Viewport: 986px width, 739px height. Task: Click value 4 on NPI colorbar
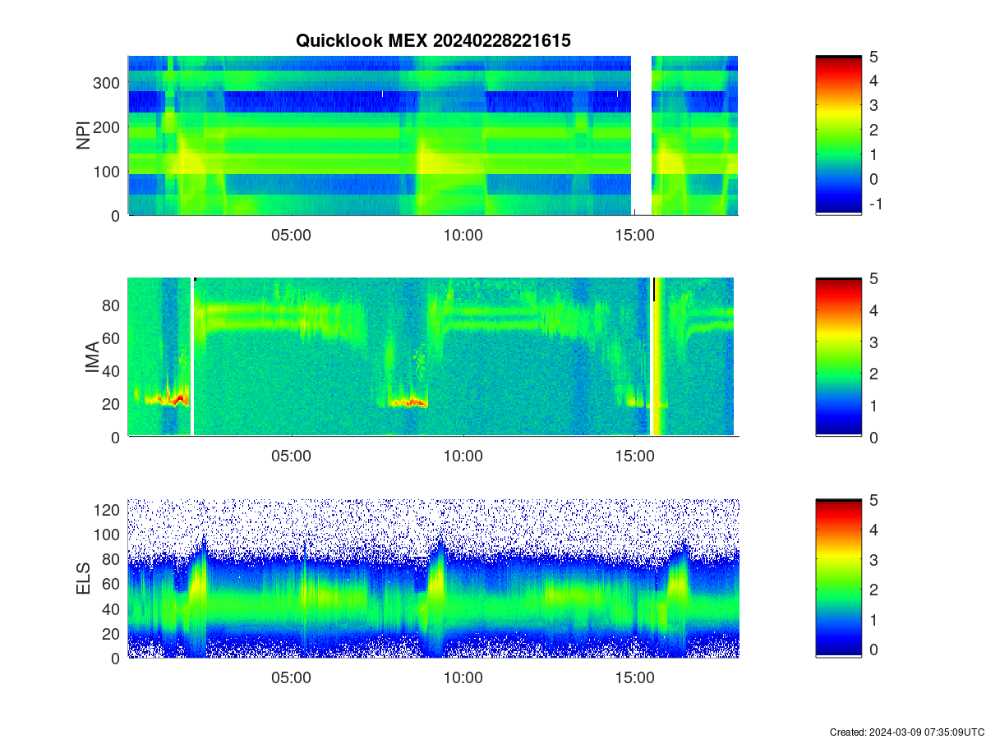[x=873, y=80]
